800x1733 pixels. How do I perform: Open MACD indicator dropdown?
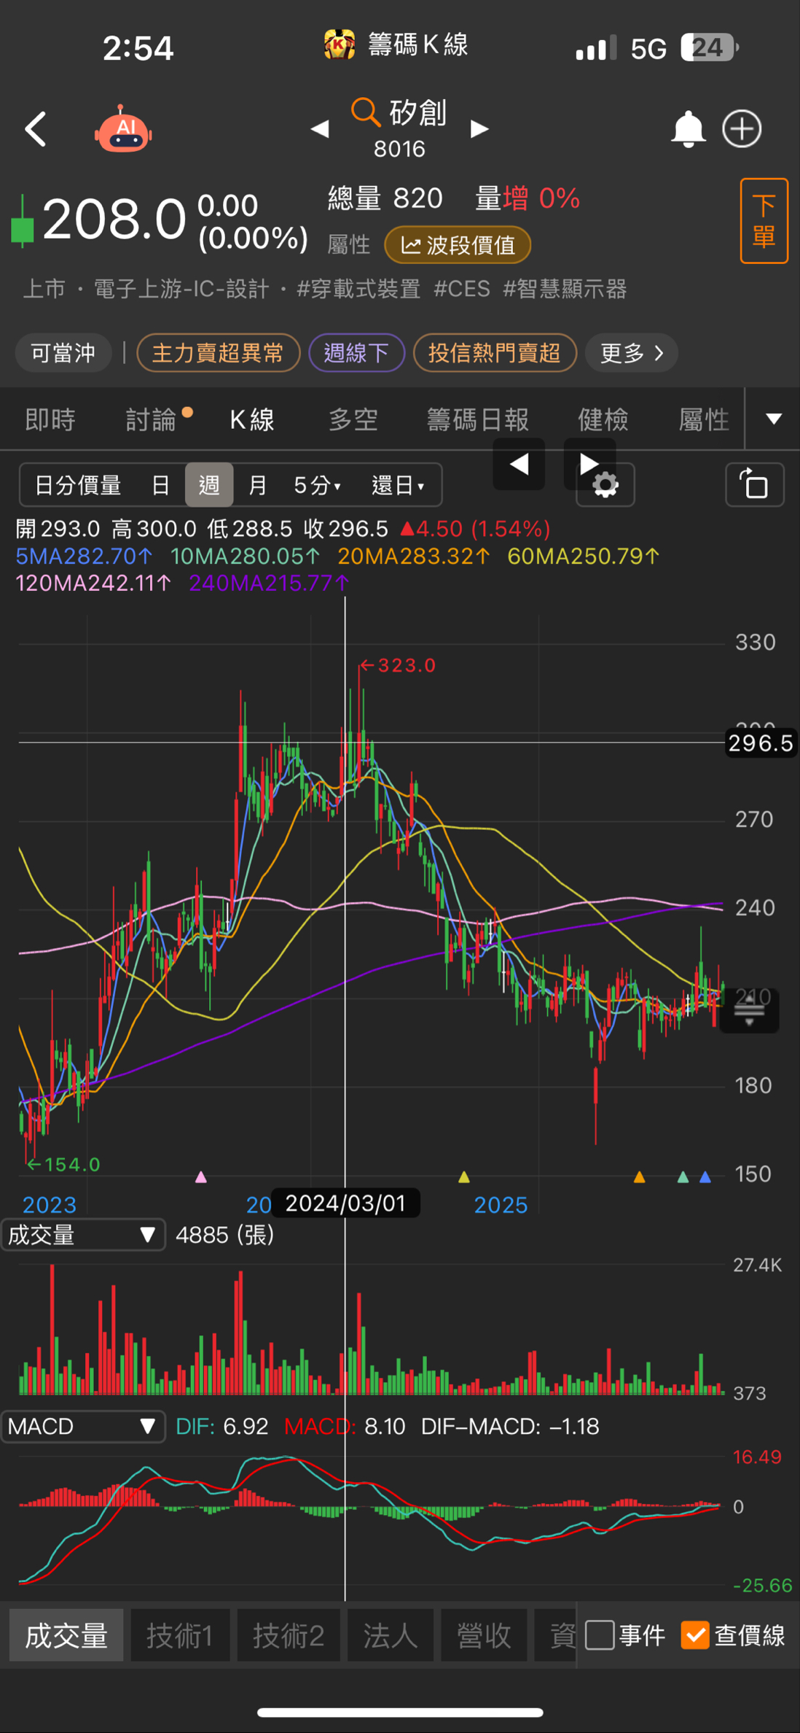pos(83,1426)
